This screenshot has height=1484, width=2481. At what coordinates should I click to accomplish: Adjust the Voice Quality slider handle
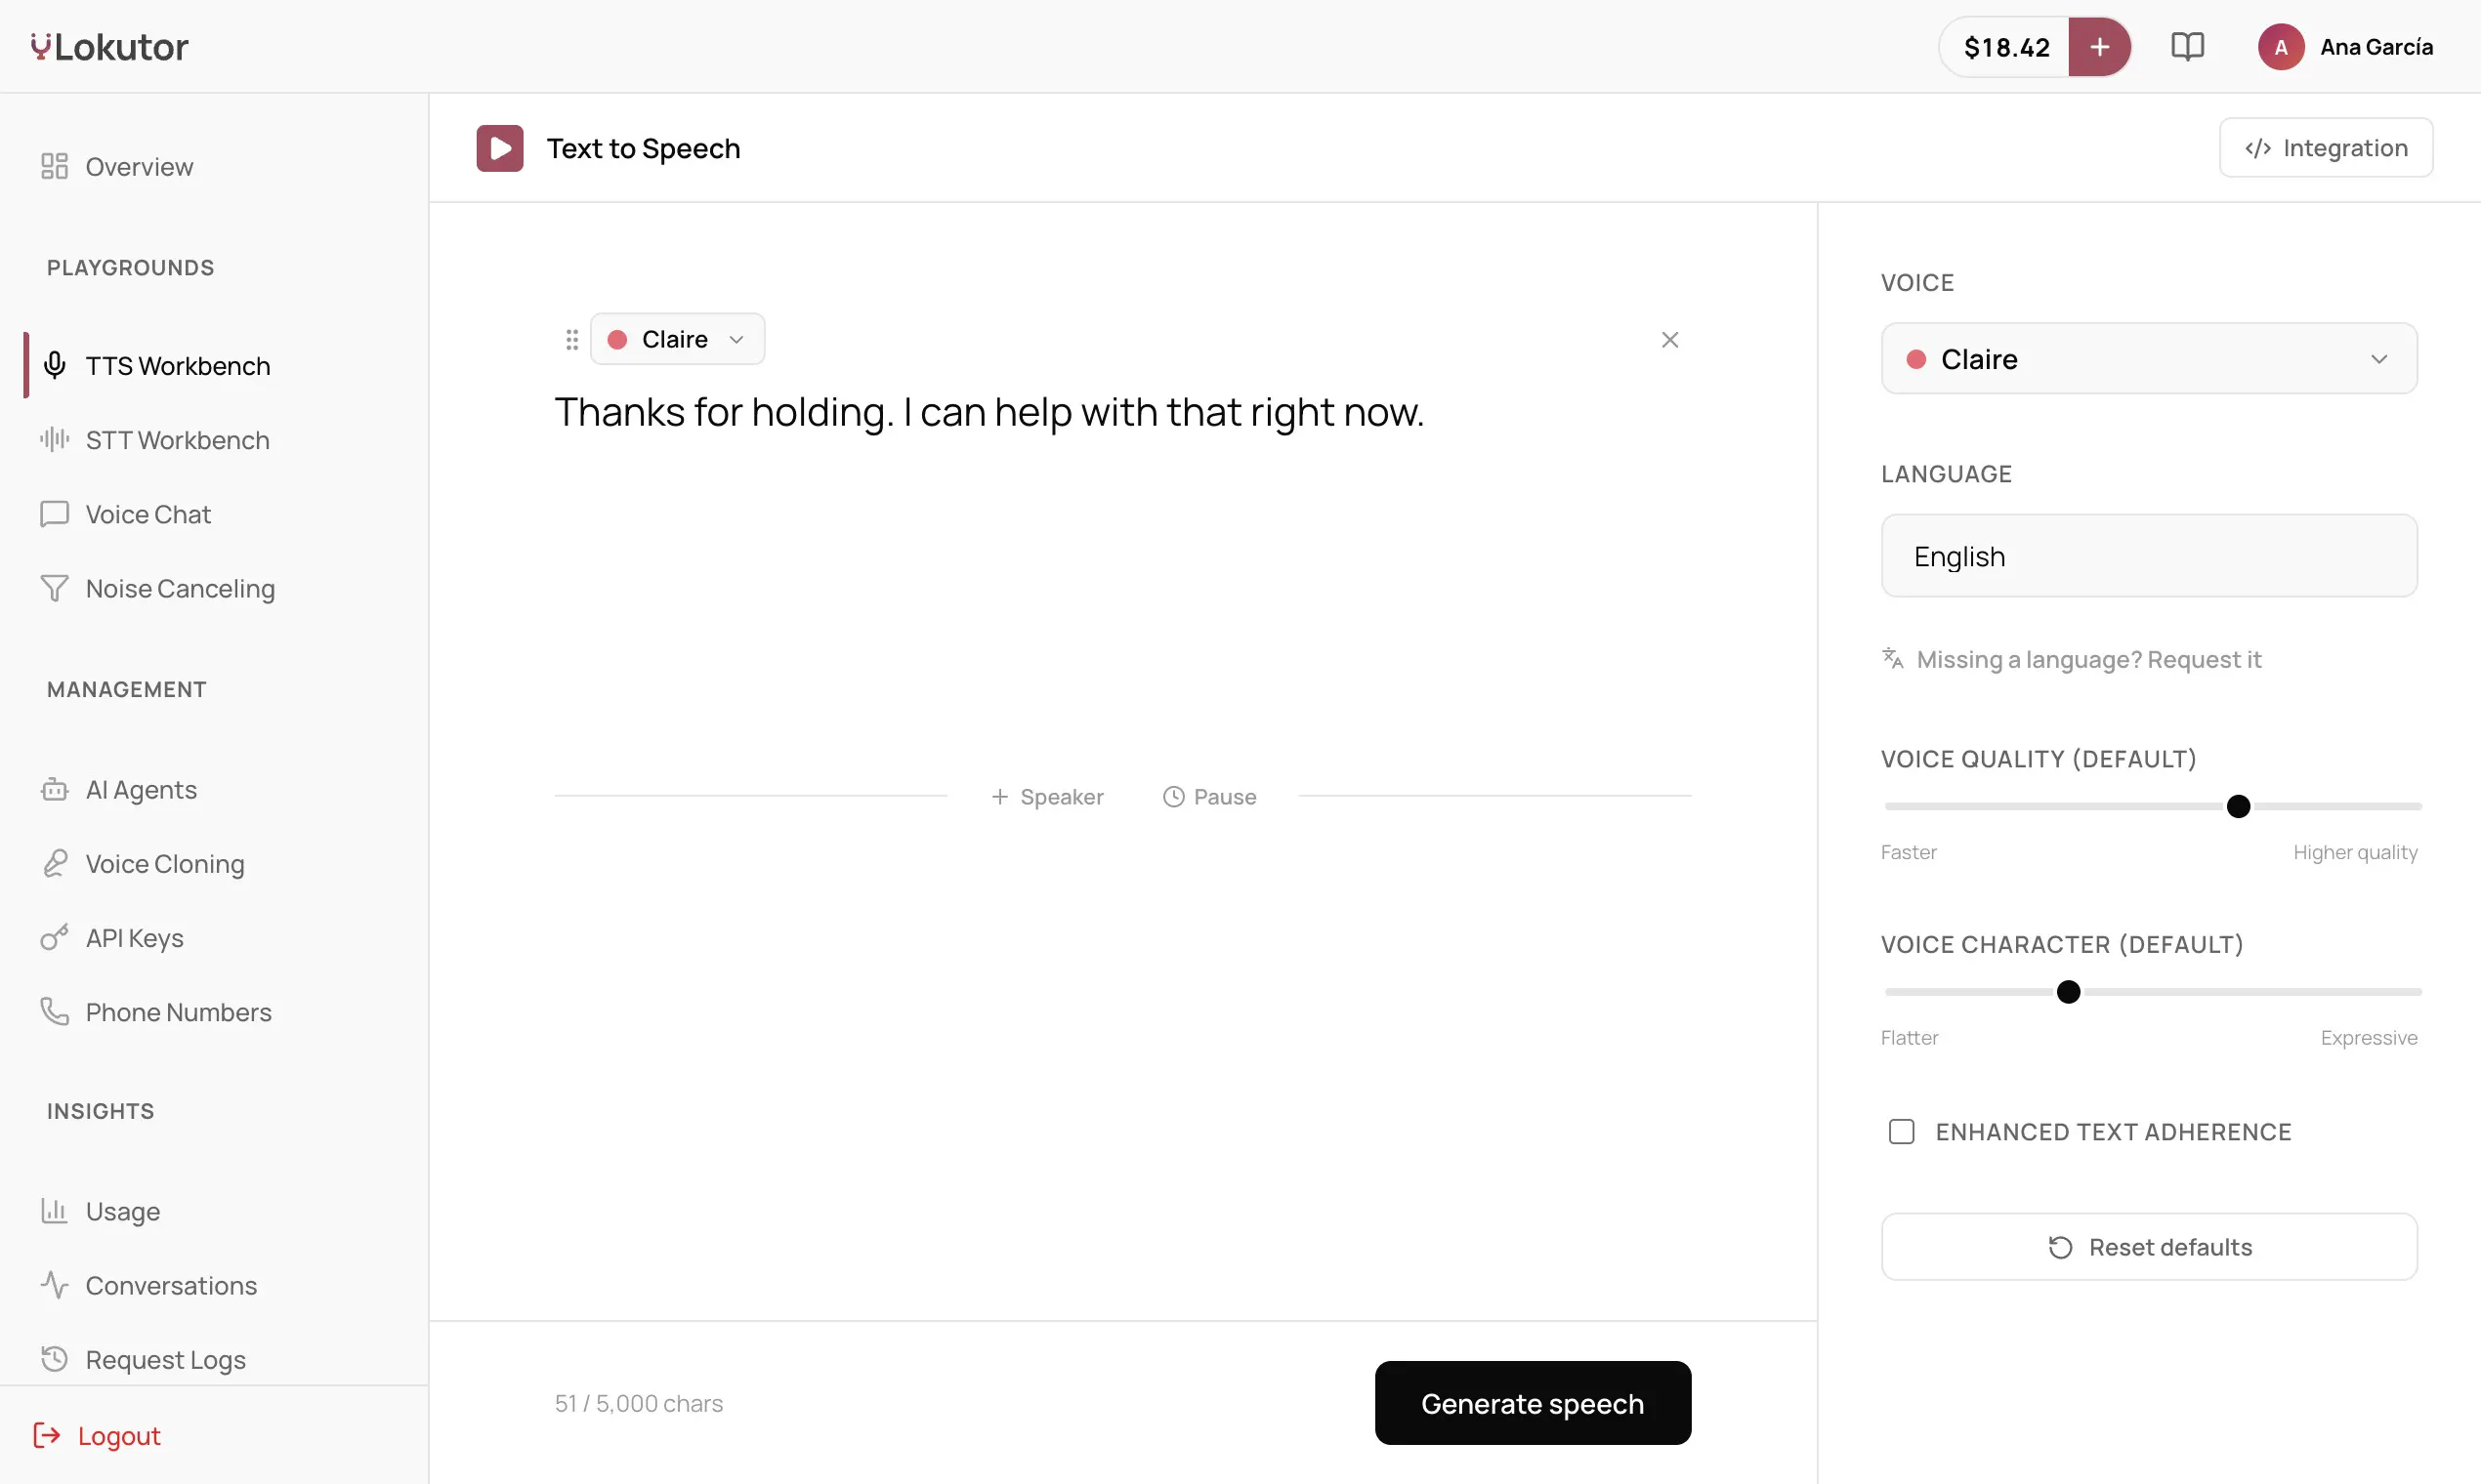tap(2238, 806)
